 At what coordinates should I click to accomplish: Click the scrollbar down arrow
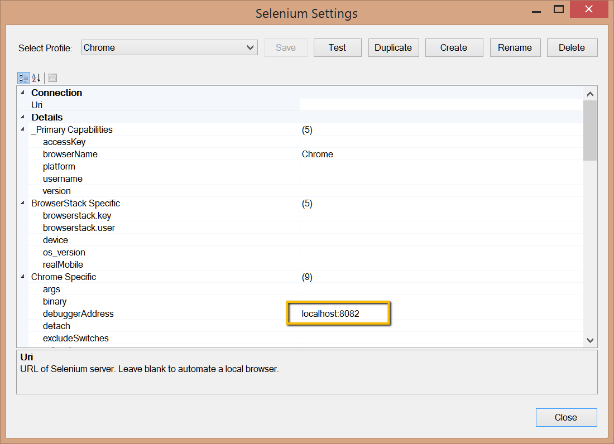tap(590, 340)
